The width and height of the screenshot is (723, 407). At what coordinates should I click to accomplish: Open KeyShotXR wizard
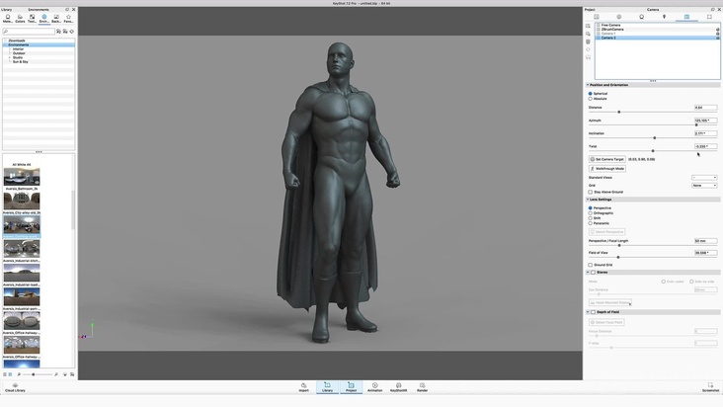click(398, 387)
